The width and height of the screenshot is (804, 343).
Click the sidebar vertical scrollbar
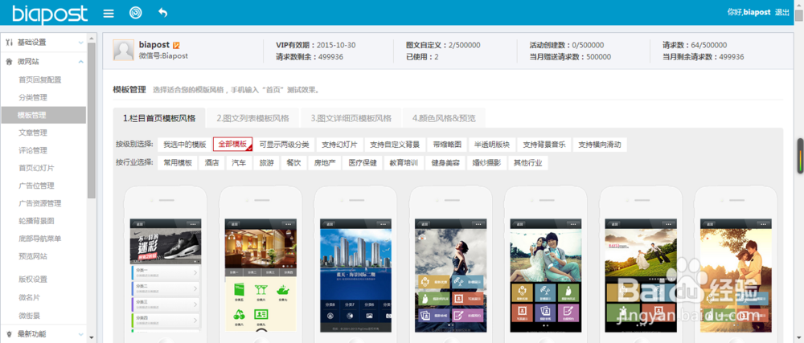pyautogui.click(x=92, y=120)
